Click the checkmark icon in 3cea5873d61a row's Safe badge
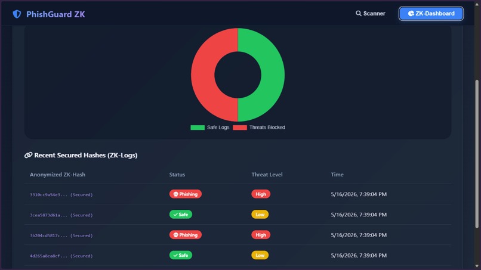The image size is (481, 270). [x=175, y=215]
